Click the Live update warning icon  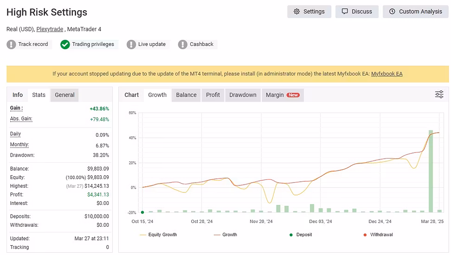point(131,45)
